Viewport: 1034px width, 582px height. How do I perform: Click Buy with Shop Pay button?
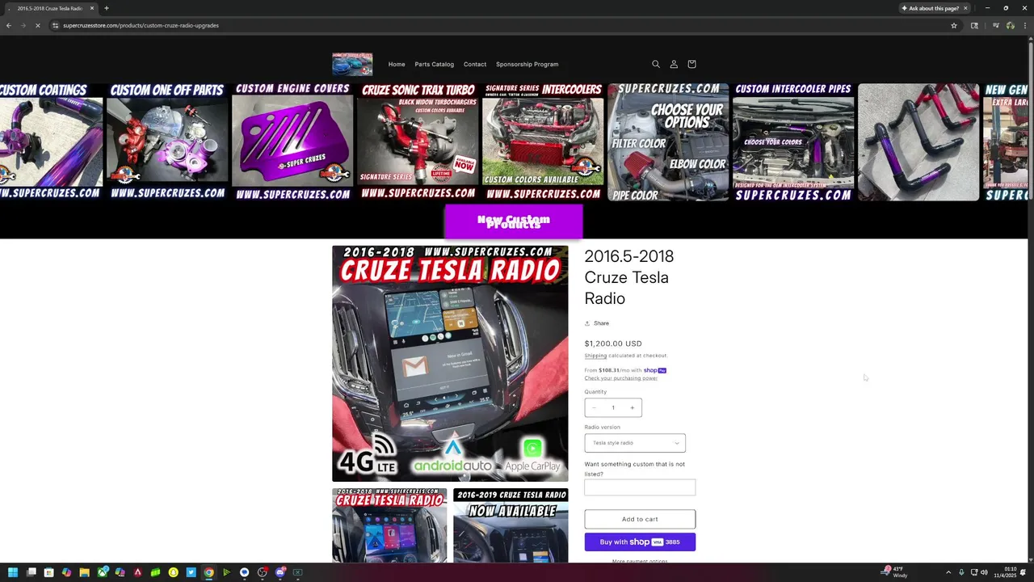640,542
